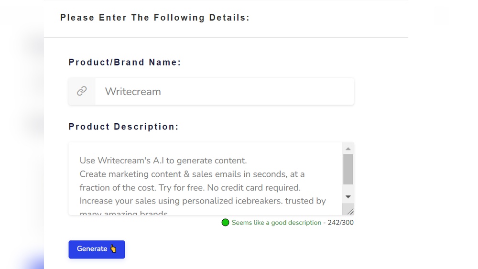Click the "Product/Brand Name:" label
Screen dimensions: 478x269
(x=125, y=62)
